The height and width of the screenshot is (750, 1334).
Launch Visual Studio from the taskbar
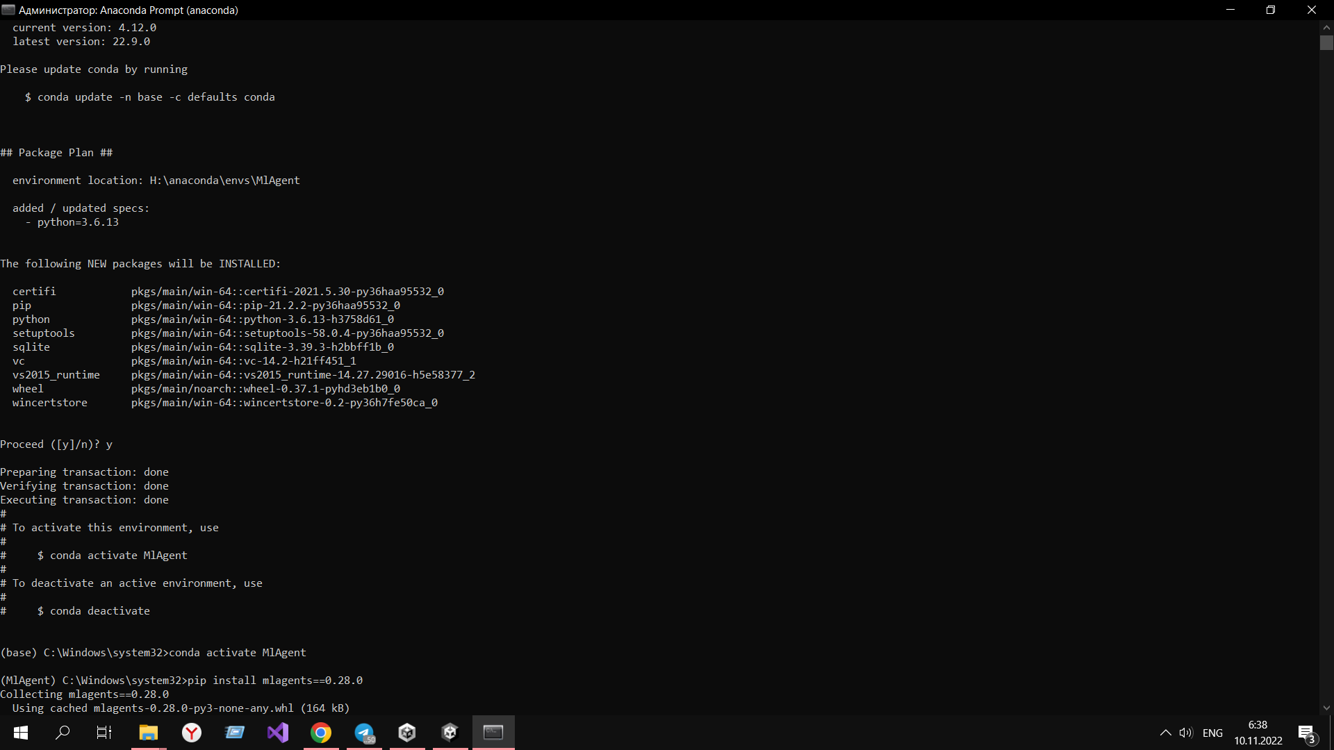pyautogui.click(x=278, y=733)
